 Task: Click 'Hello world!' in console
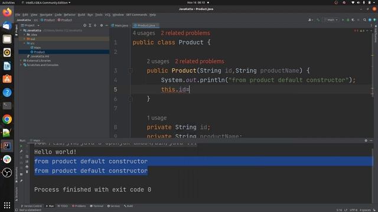(55, 152)
